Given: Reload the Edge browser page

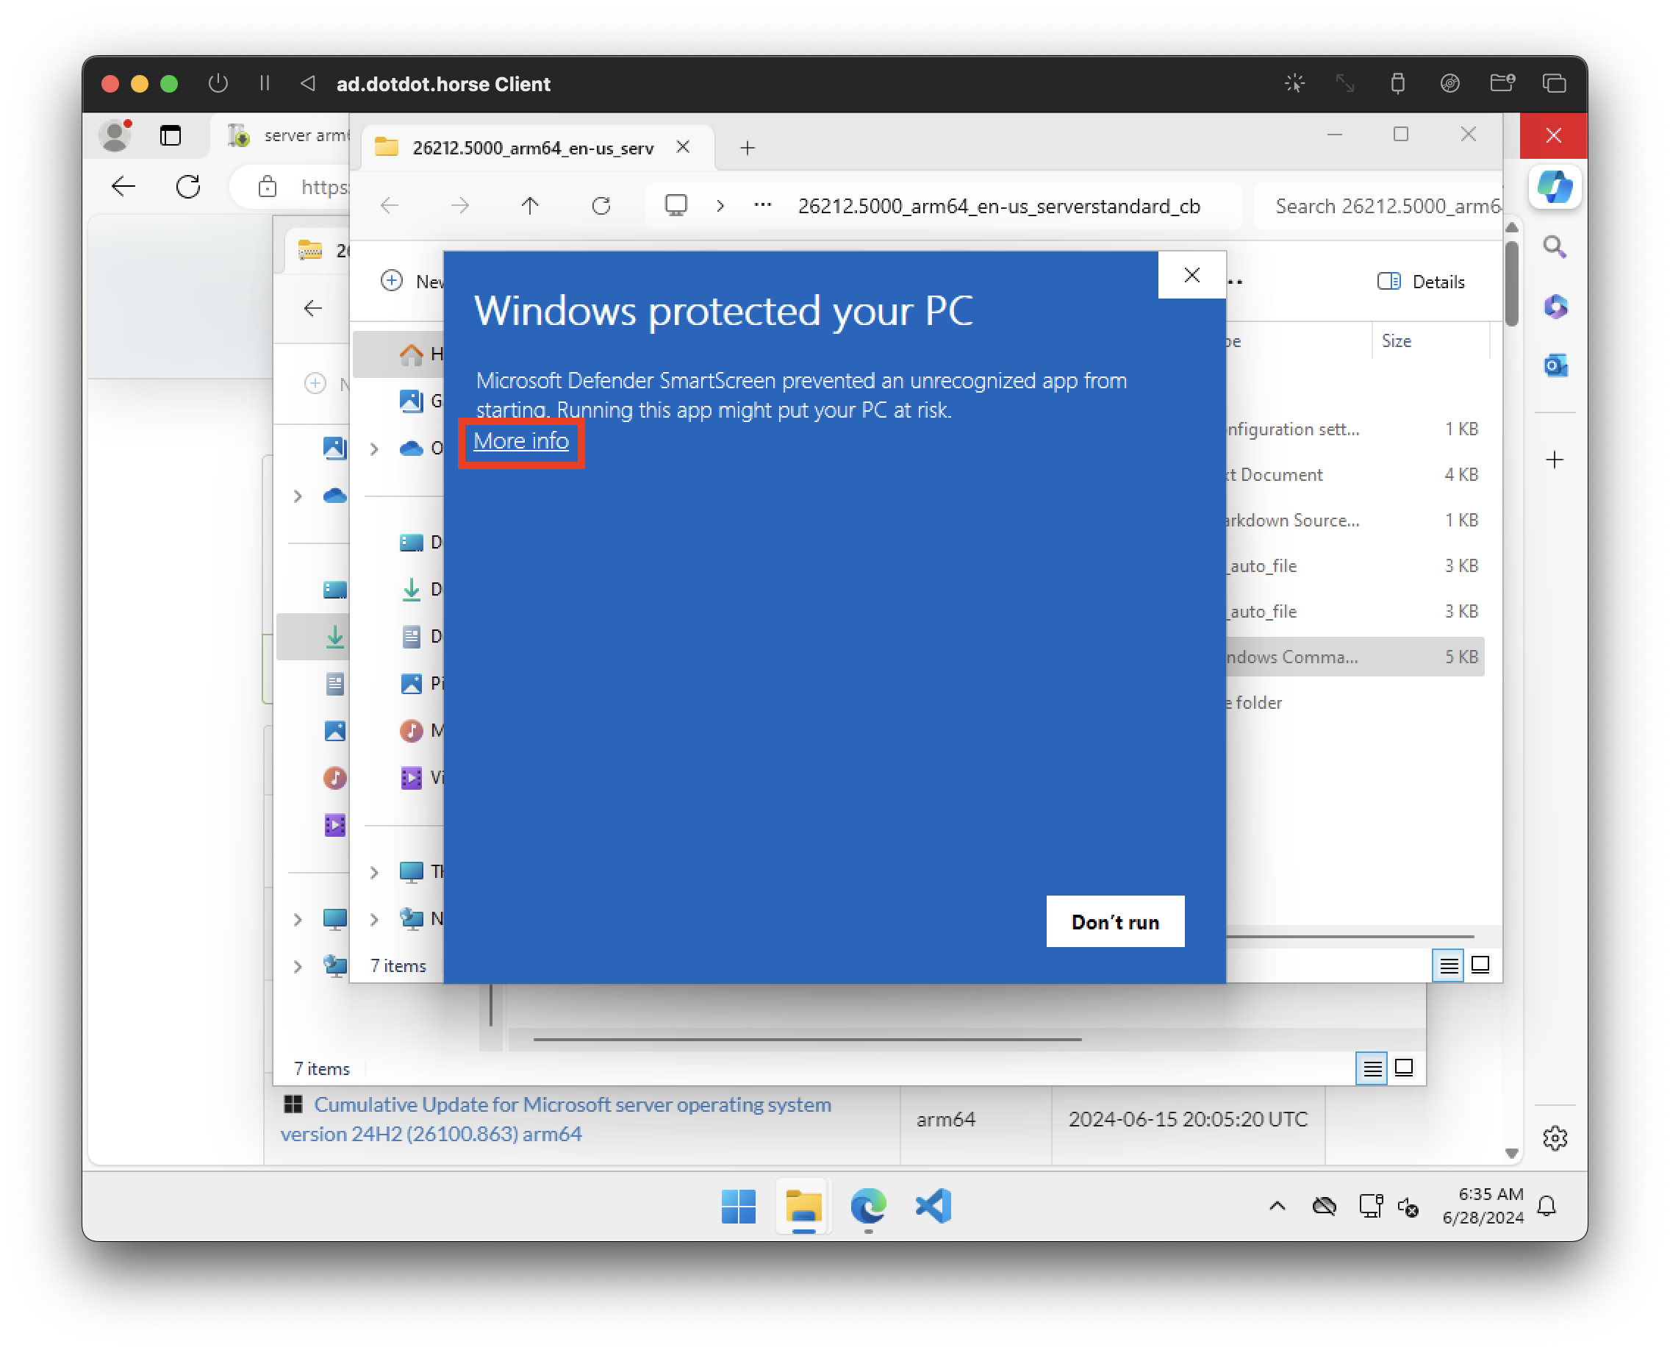Looking at the screenshot, I should (188, 187).
